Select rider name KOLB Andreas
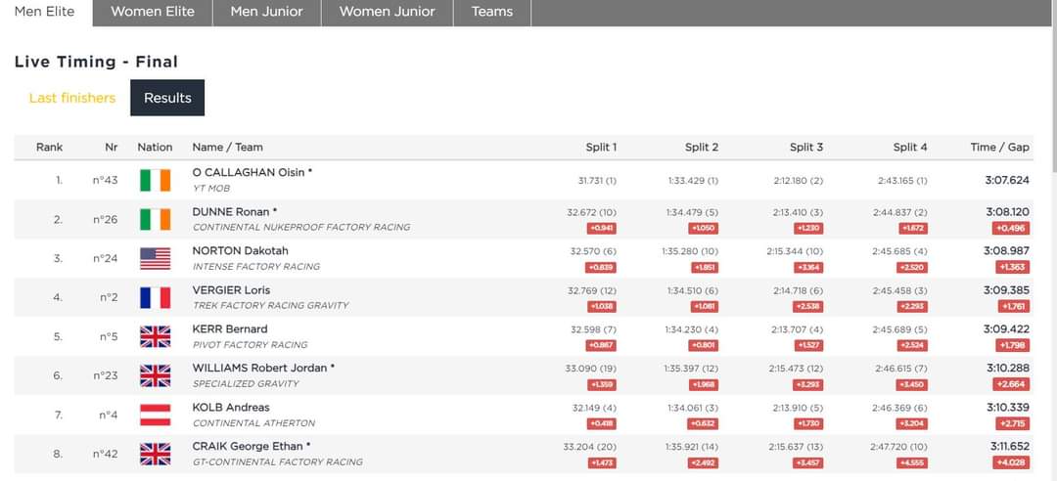This screenshot has width=1057, height=481. pyautogui.click(x=231, y=407)
